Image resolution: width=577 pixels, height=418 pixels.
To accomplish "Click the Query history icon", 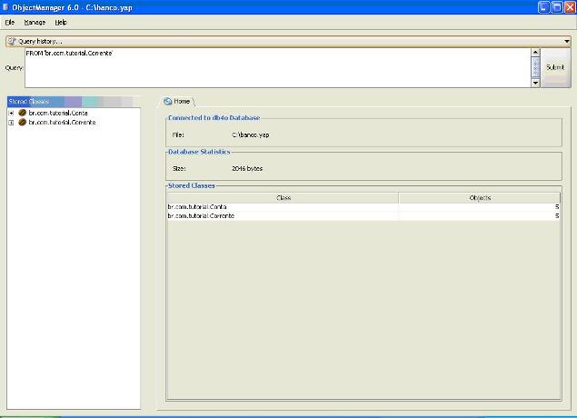I will click(12, 41).
